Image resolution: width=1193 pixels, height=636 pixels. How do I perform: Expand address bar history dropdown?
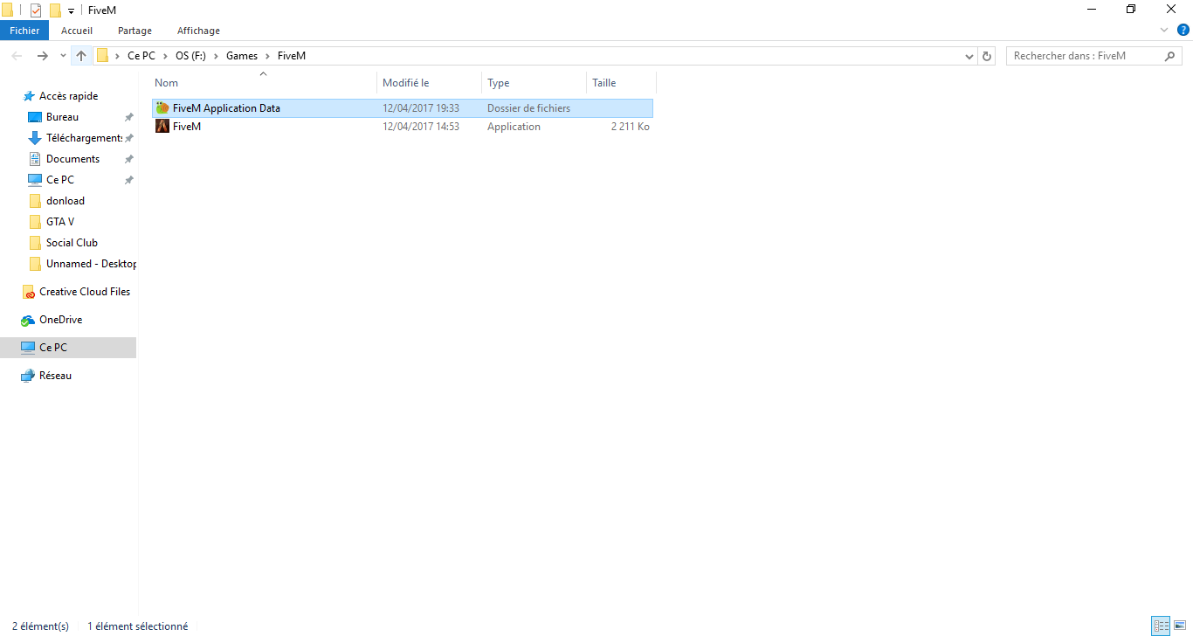969,56
